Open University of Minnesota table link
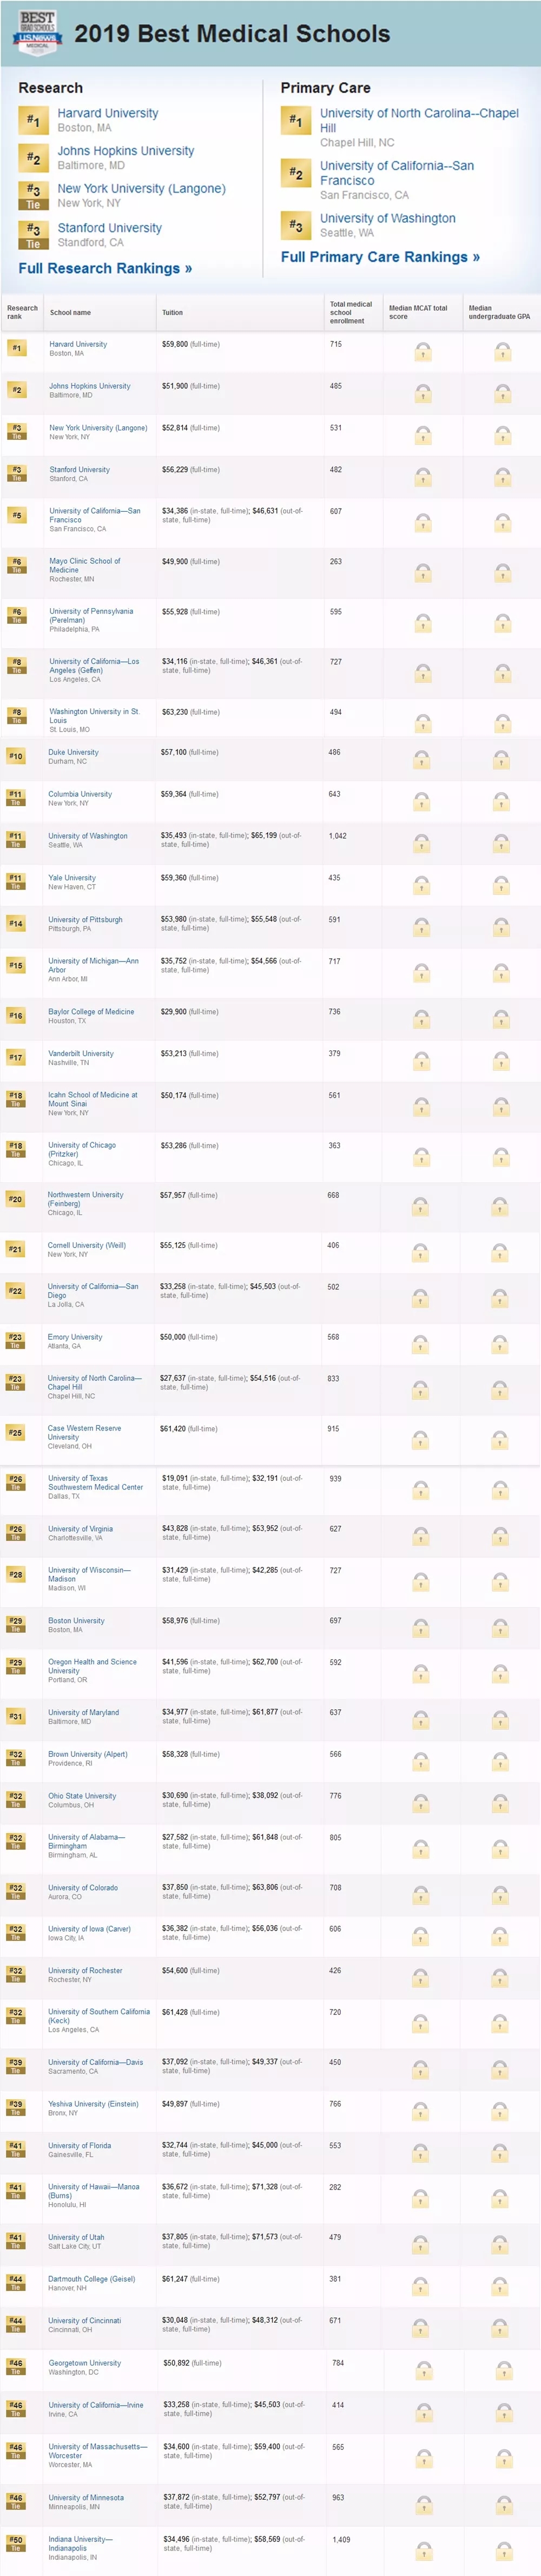The width and height of the screenshot is (541, 2576). click(x=87, y=2497)
